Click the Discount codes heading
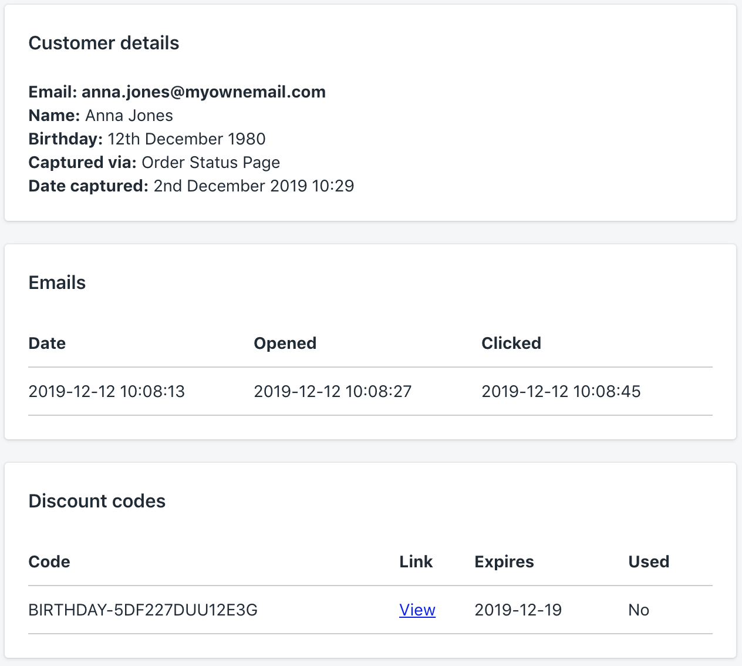The width and height of the screenshot is (742, 666). pos(97,502)
